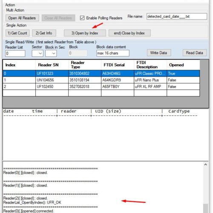Image resolution: width=213 pixels, height=213 pixels.
Task: Click False in the UF102450 row
Action: click(x=183, y=86)
